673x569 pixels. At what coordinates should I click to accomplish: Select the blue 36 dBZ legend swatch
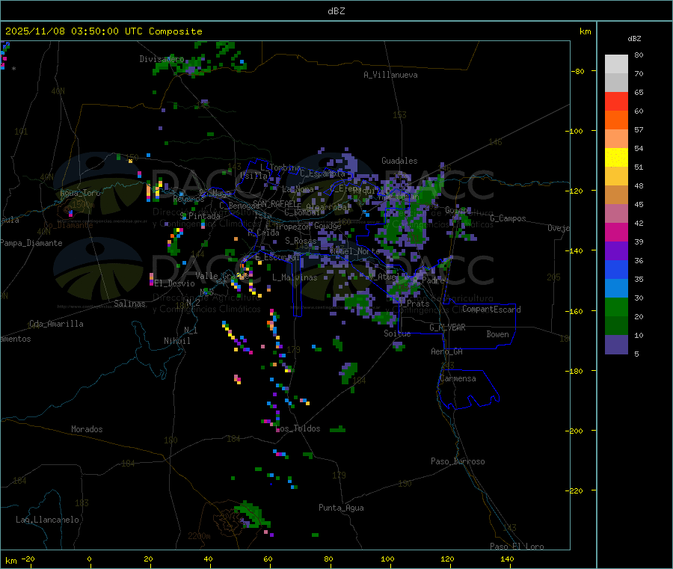(x=616, y=269)
